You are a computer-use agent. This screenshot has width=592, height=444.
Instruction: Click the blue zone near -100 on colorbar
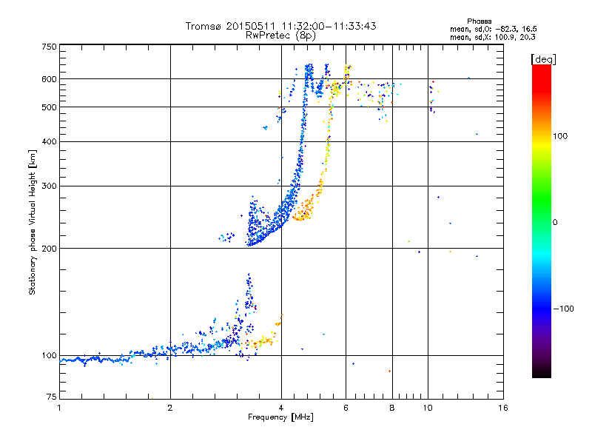[x=542, y=309]
